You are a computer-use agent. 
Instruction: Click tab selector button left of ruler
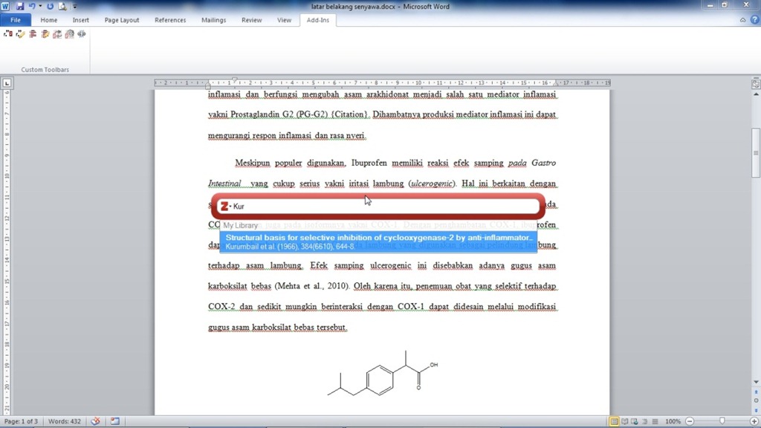coord(7,83)
